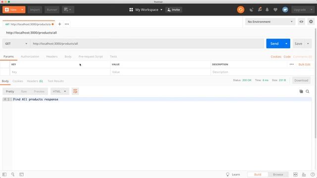Image resolution: width=317 pixels, height=178 pixels.
Task: Open the console icon in status bar
Action: tap(21, 175)
